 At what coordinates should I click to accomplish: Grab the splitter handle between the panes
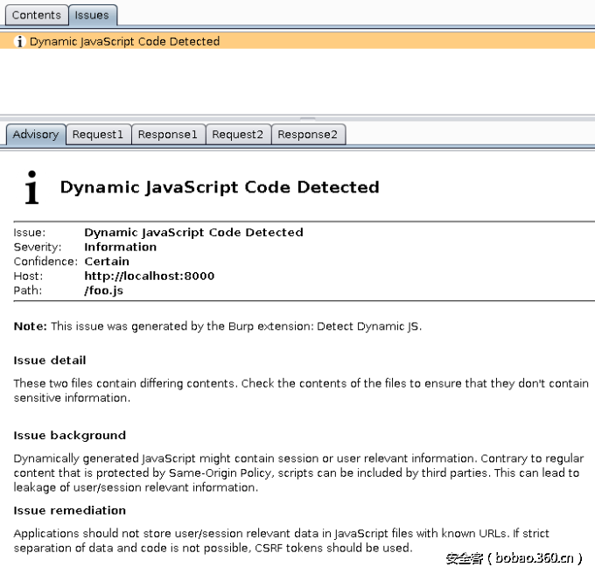pyautogui.click(x=306, y=118)
